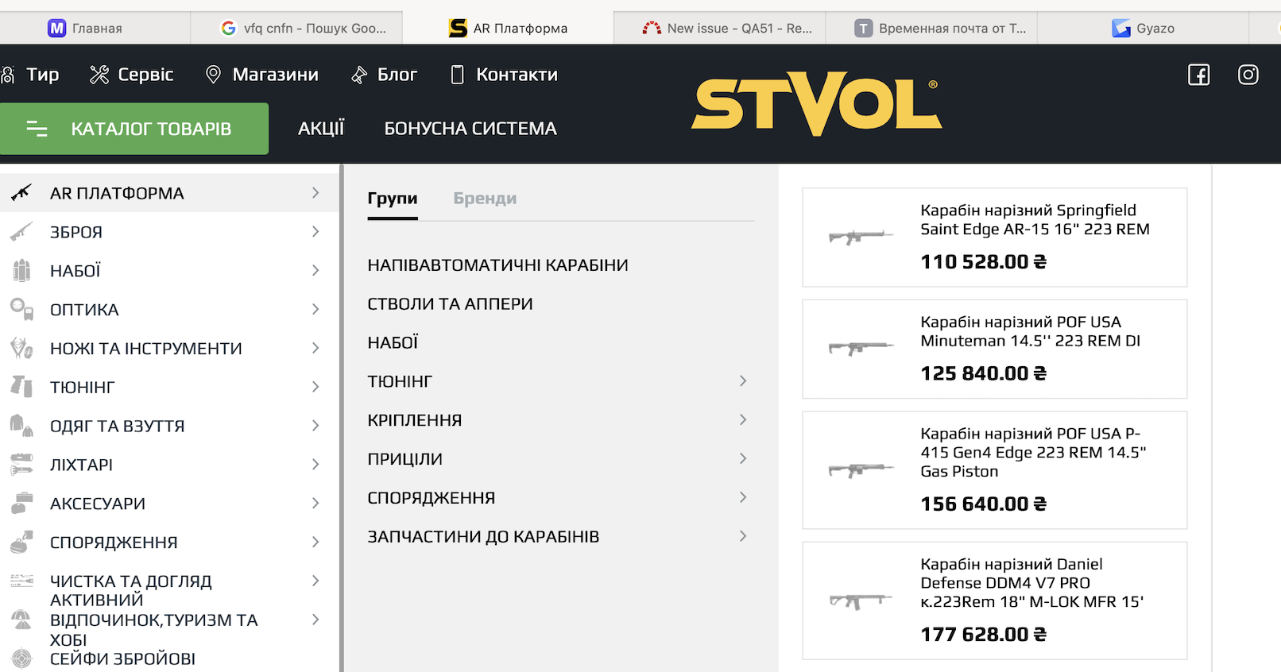Expand the ЗБРОЯ category arrow
The height and width of the screenshot is (672, 1281).
point(315,231)
